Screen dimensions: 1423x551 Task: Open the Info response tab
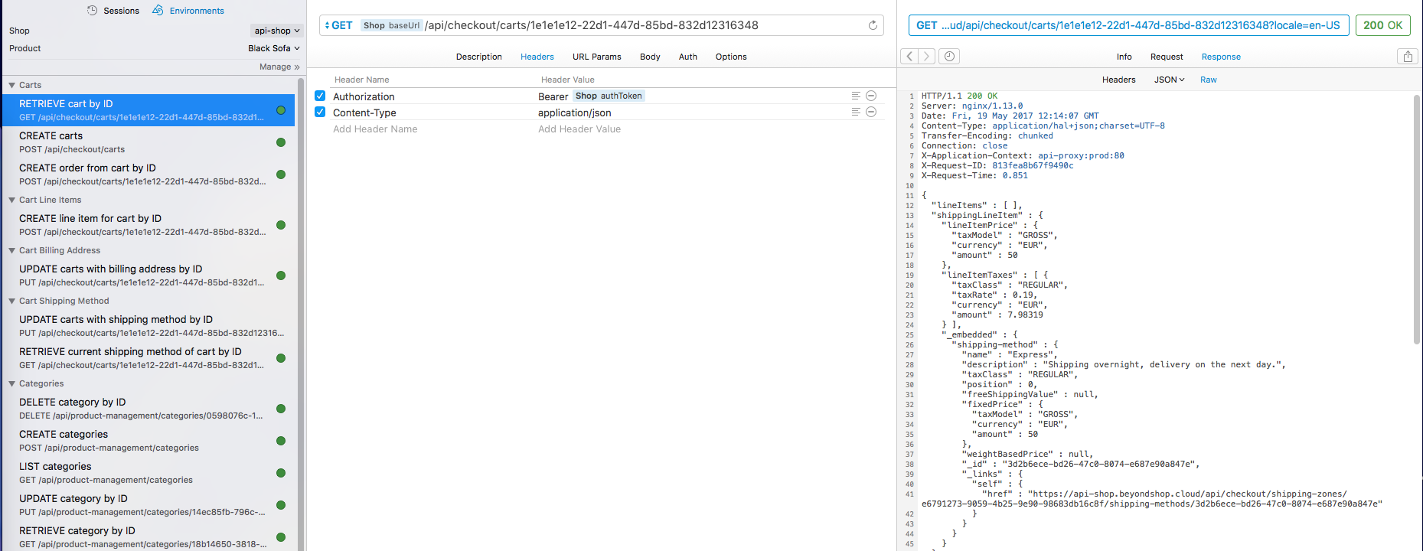point(1124,57)
